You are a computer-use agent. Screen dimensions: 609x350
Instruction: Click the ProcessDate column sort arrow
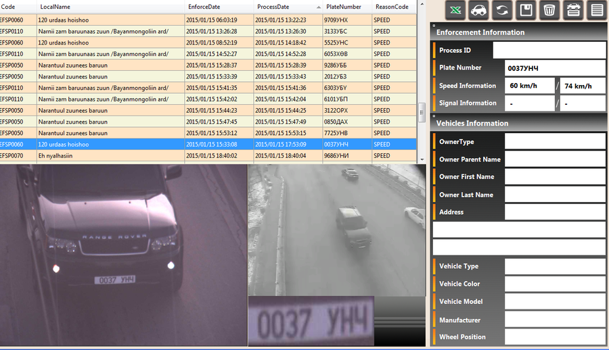click(319, 7)
